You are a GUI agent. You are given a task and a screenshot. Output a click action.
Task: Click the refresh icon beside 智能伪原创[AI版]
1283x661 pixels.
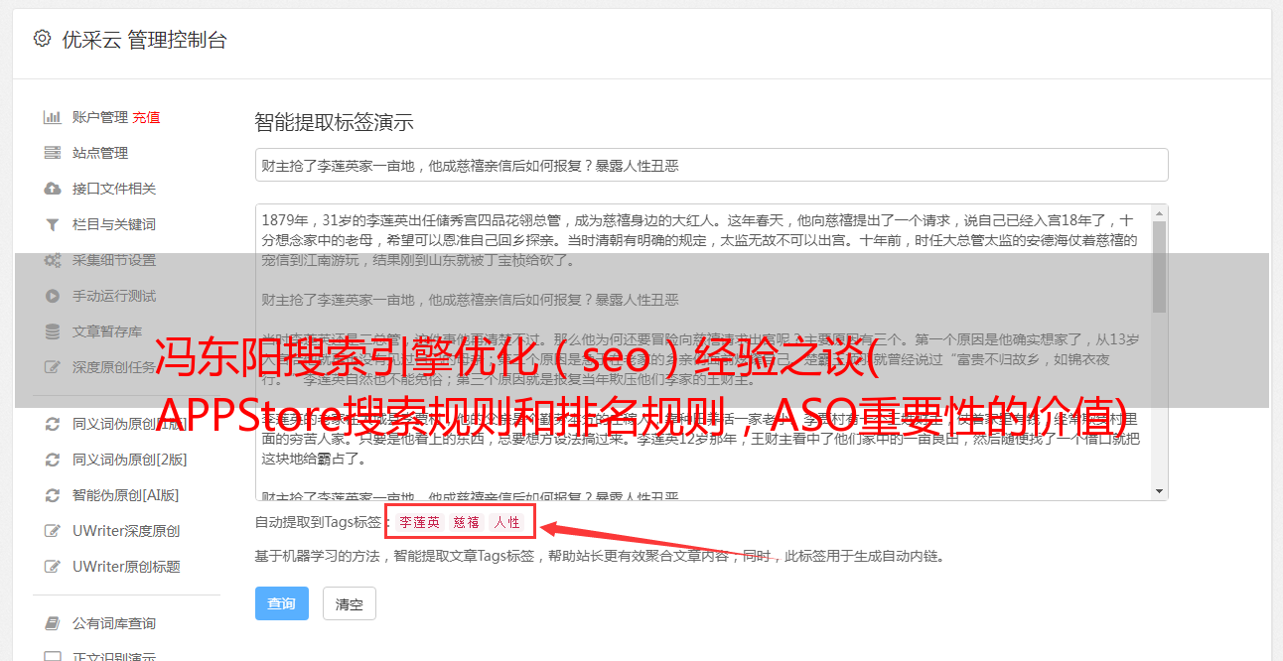(53, 495)
